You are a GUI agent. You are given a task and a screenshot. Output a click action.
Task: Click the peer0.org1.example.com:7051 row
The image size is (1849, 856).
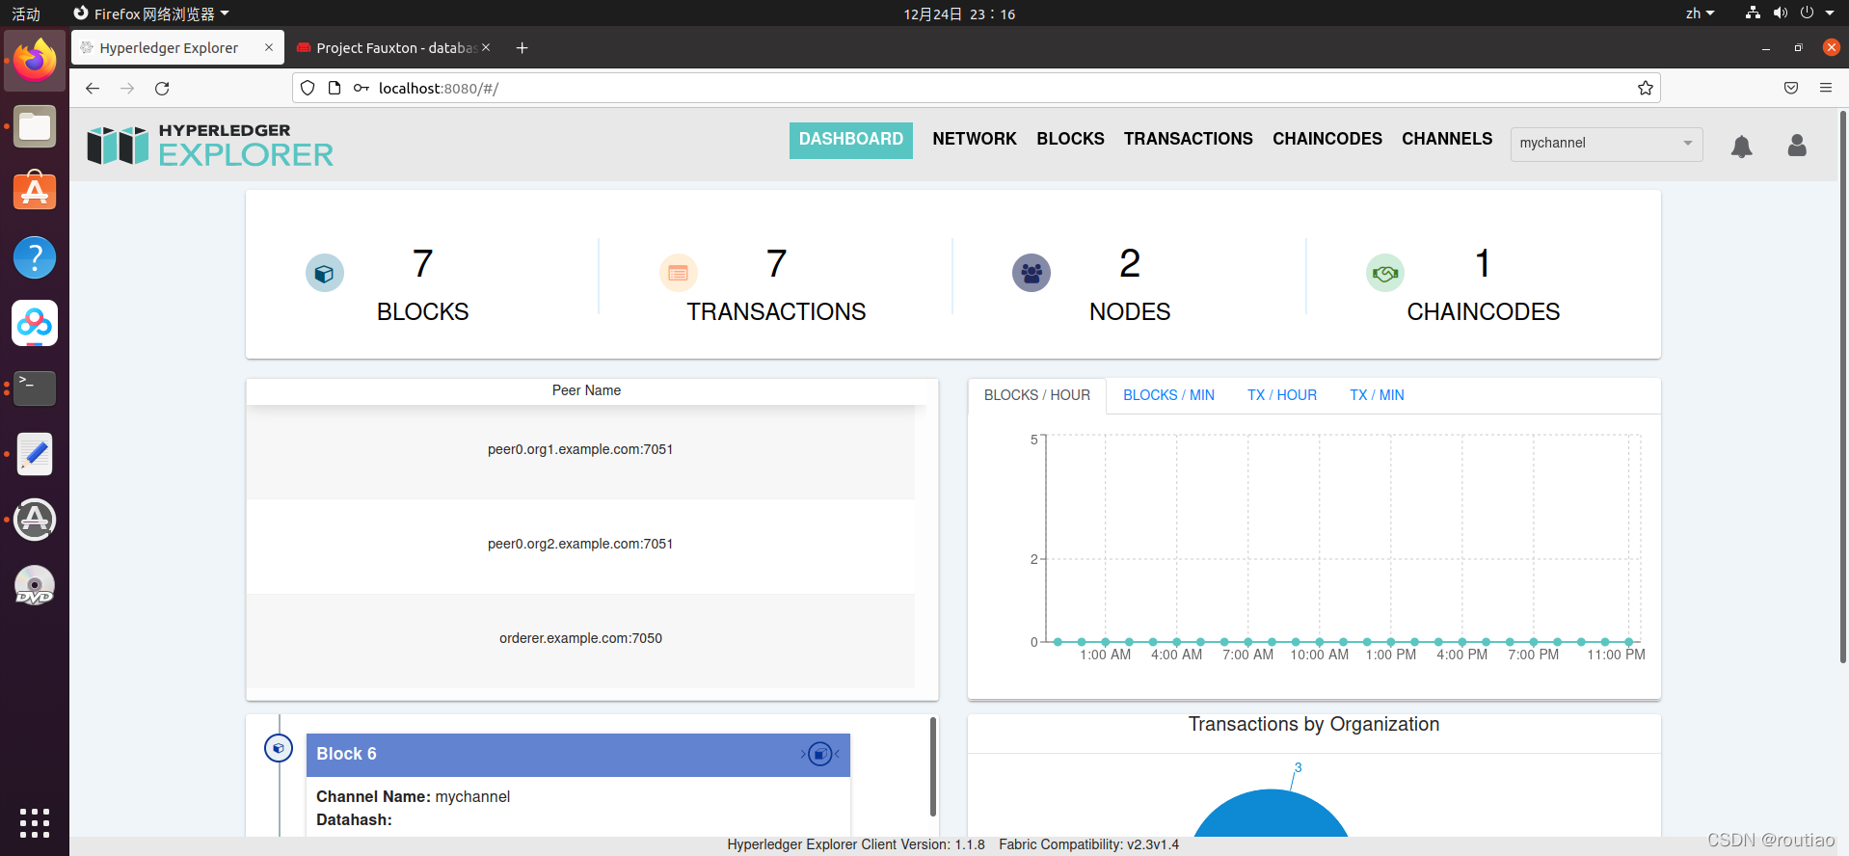pyautogui.click(x=580, y=450)
